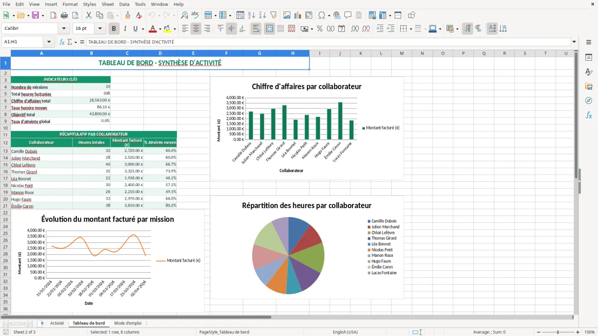
Task: Click the formula input line
Action: (328, 42)
